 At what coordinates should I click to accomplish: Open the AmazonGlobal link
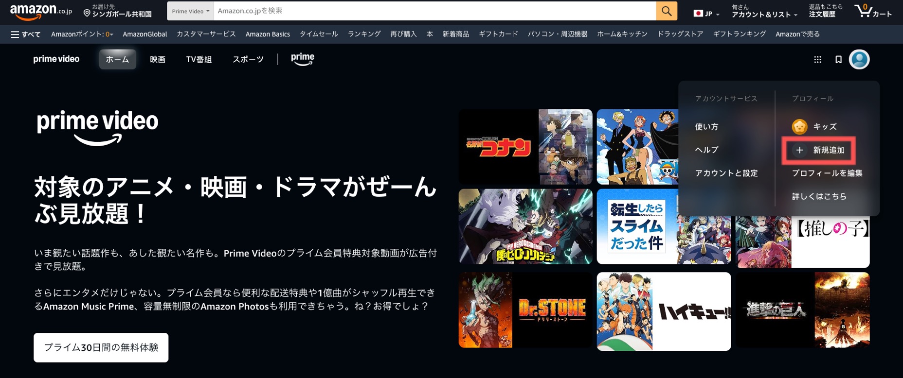(x=144, y=34)
